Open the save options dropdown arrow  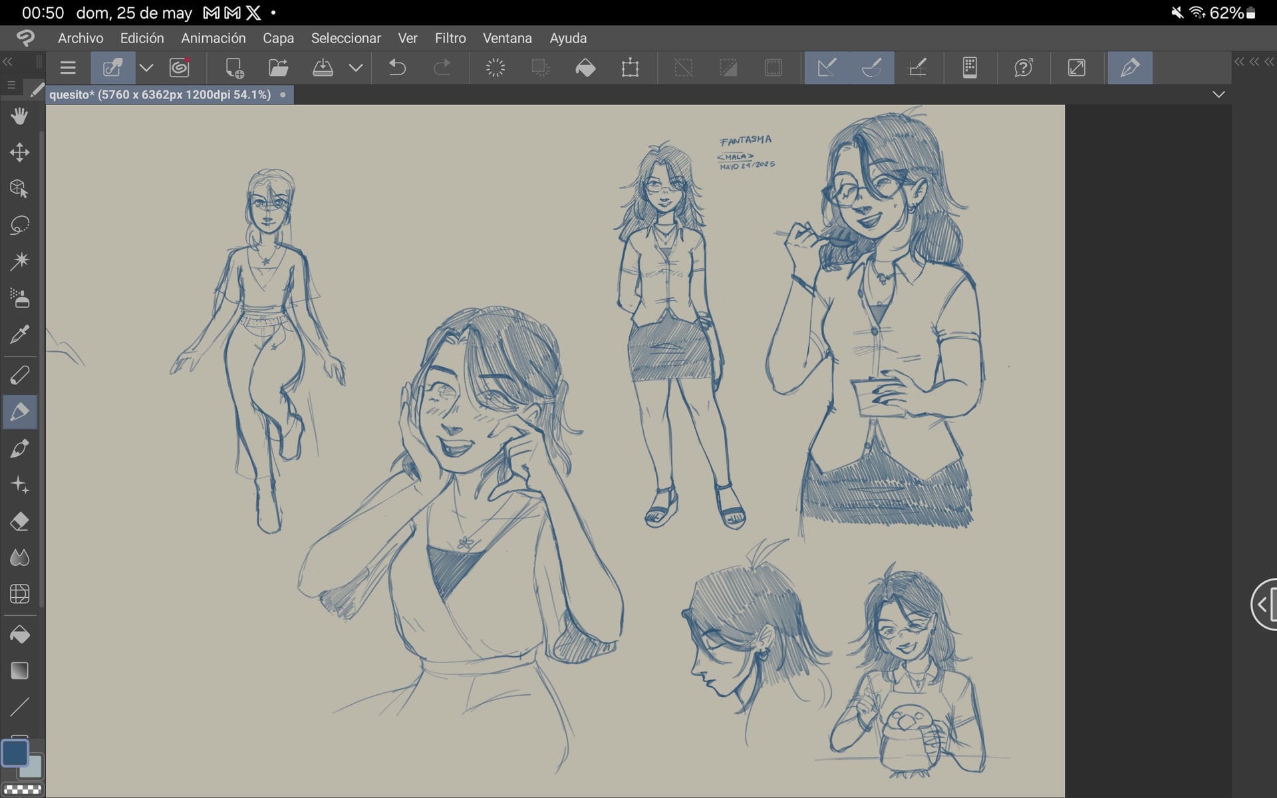[356, 68]
